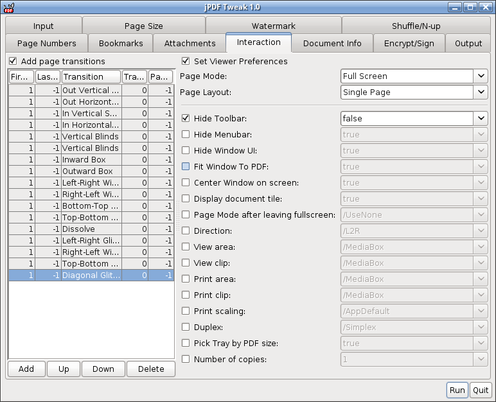Image resolution: width=496 pixels, height=402 pixels.
Task: Switch to the Input tab
Action: [44, 26]
